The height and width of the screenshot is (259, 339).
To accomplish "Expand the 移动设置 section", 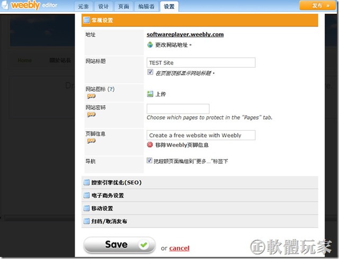I will click(x=200, y=208).
